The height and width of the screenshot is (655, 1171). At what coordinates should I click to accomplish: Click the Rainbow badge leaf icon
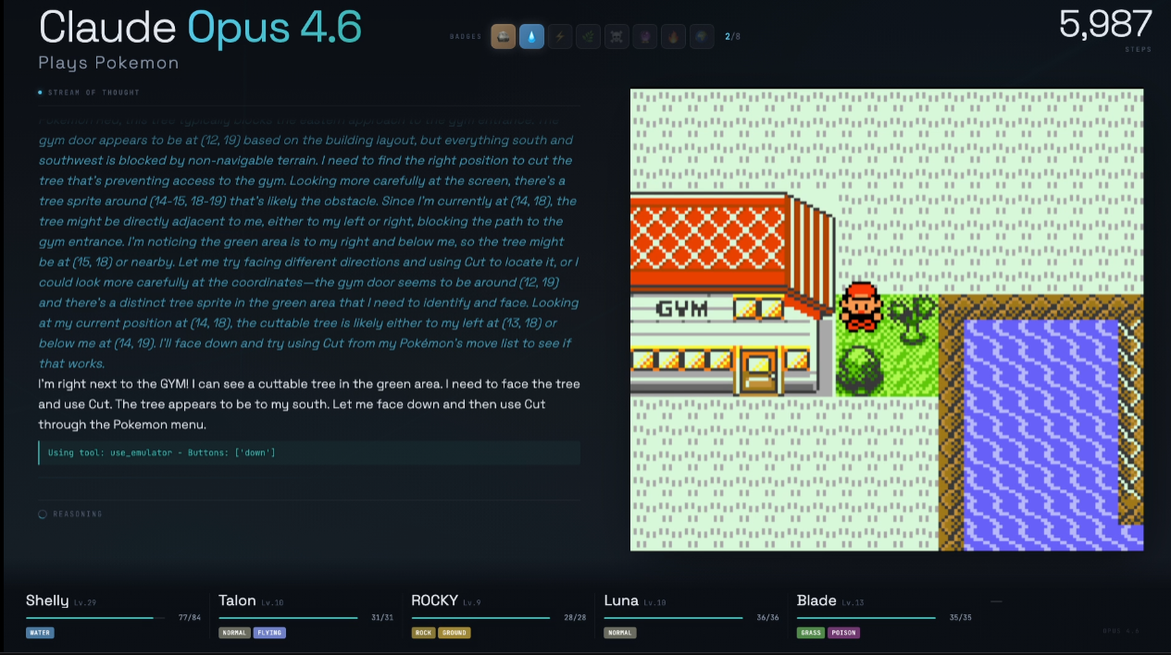588,37
